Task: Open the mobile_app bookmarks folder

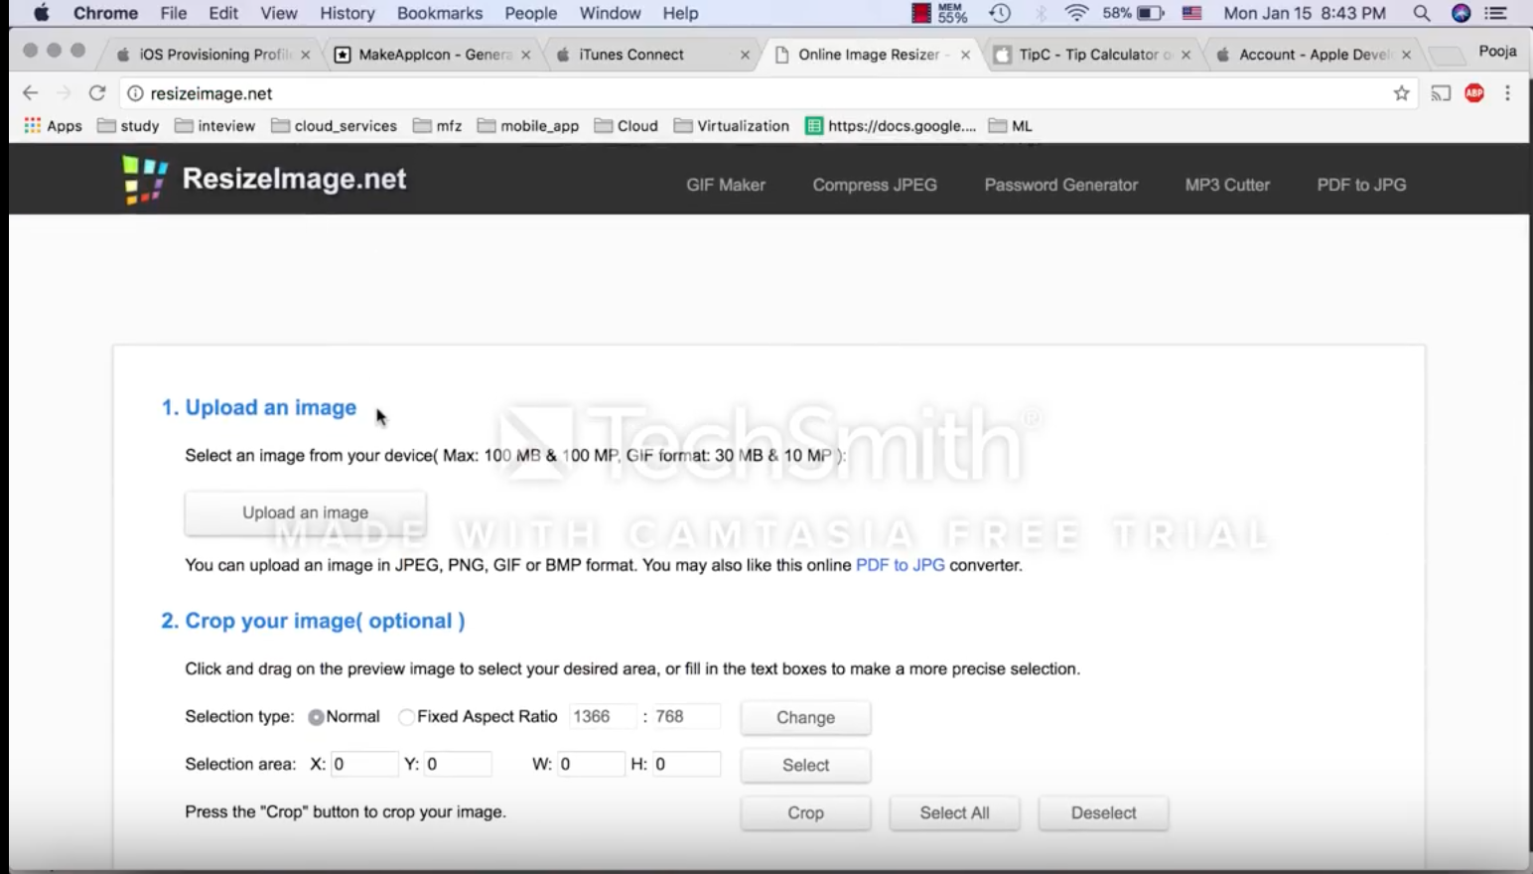Action: click(528, 126)
